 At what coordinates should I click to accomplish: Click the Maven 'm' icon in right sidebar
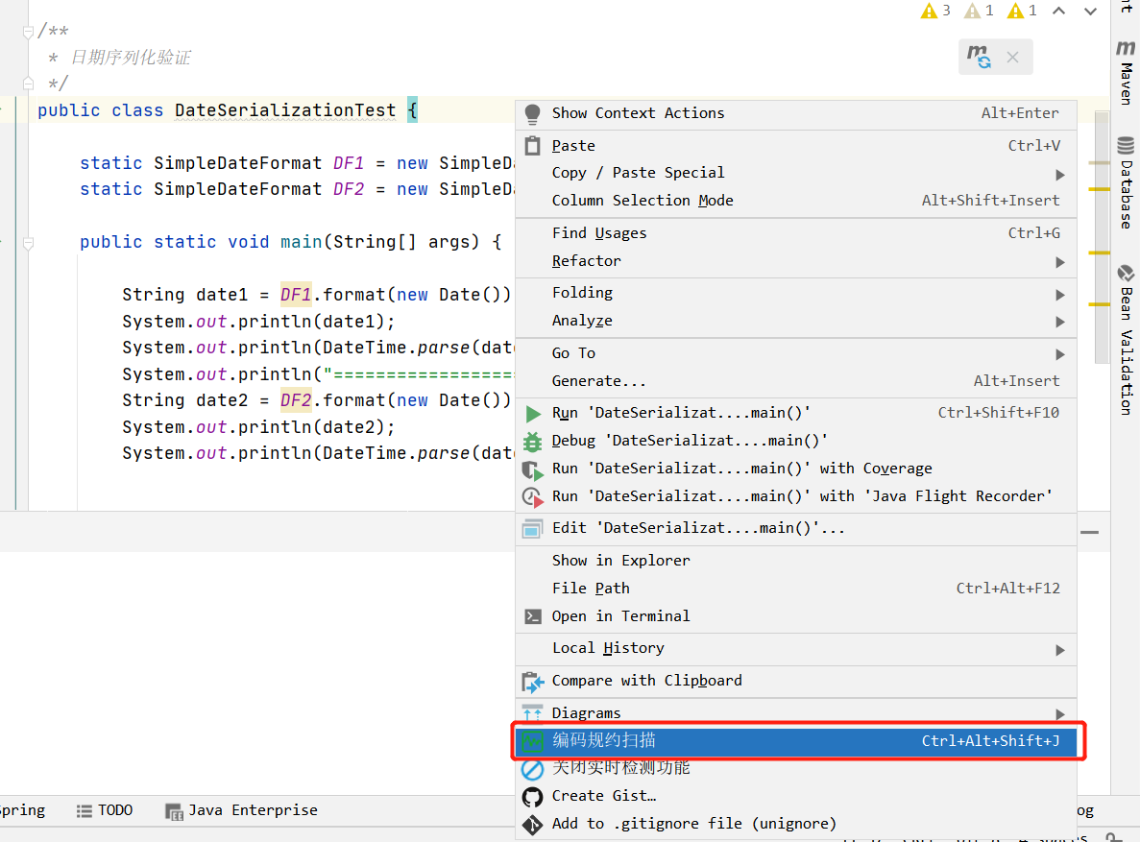[1126, 48]
